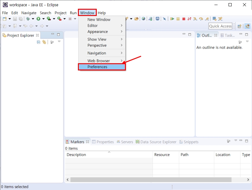
Task: Click the Next Annotation icon
Action: tap(4, 26)
